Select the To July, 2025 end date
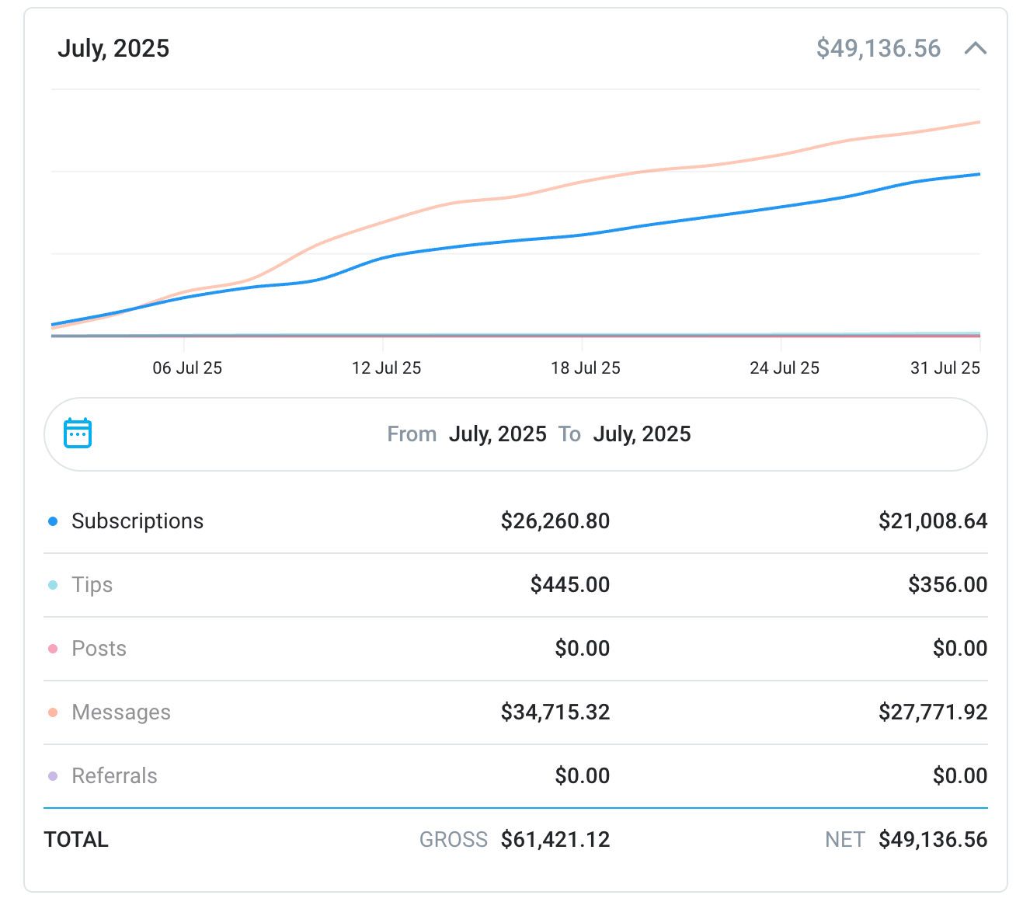The height and width of the screenshot is (909, 1016). (642, 434)
